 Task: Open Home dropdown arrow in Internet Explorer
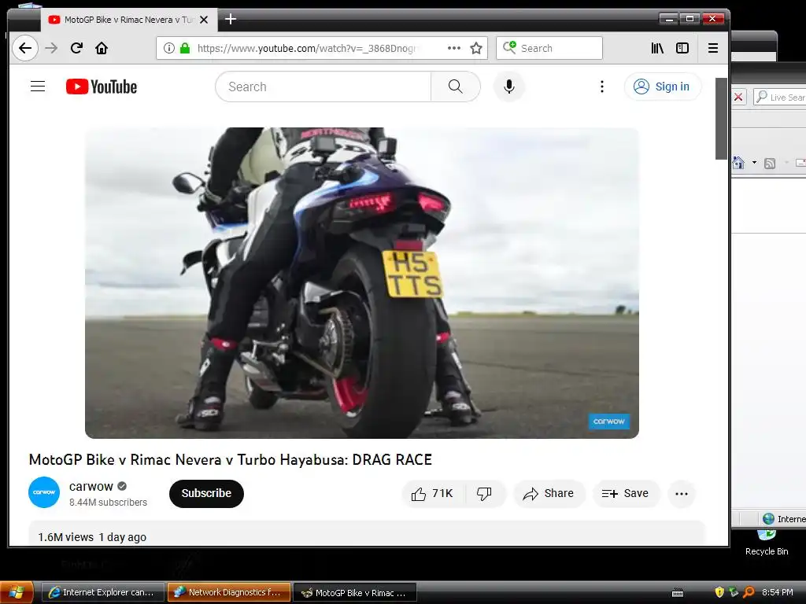click(754, 163)
